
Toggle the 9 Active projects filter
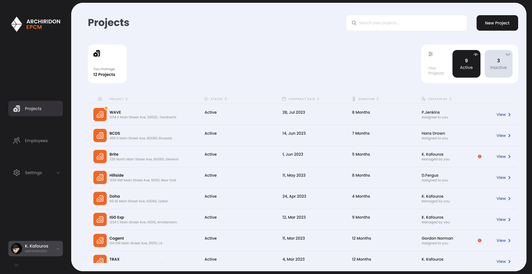click(x=466, y=64)
